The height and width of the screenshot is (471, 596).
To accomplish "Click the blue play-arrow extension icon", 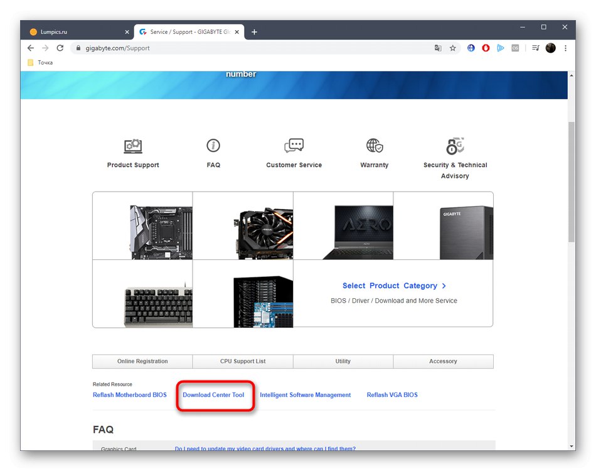I will [x=501, y=48].
